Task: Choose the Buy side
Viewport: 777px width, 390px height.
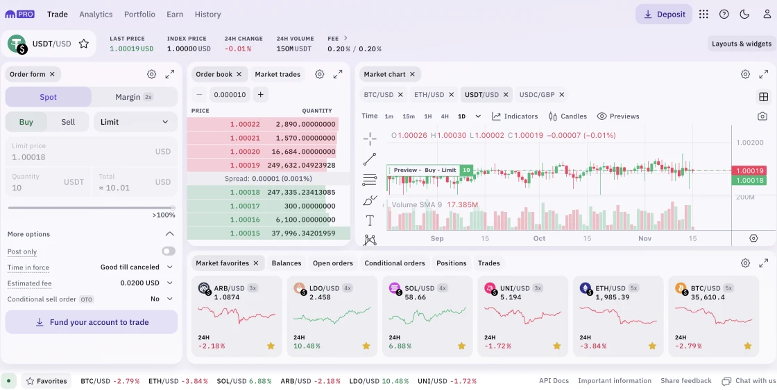Action: click(26, 122)
